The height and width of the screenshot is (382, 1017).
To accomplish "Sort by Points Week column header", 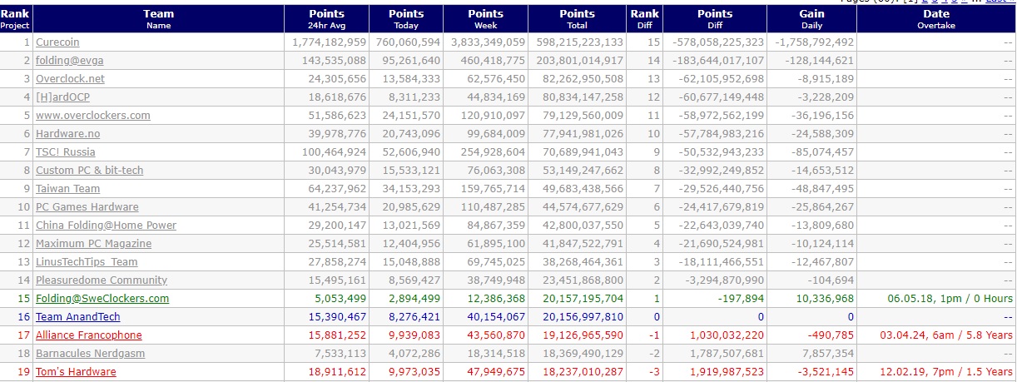I will click(485, 19).
